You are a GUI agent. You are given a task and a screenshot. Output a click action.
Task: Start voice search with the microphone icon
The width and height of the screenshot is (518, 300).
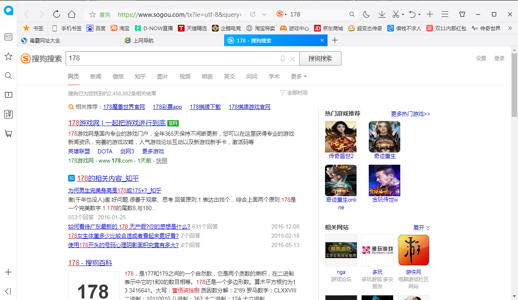click(282, 58)
